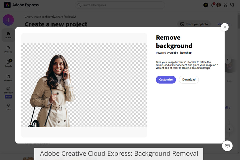The image size is (240, 160).
Task: Open Brands in the sidebar
Action: click(8, 63)
